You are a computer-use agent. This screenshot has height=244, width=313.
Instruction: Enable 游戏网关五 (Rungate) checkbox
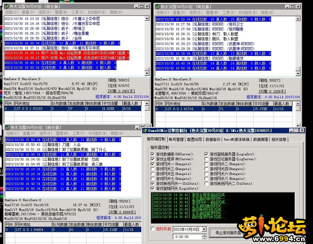pyautogui.click(x=153, y=174)
